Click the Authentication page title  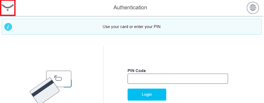[130, 7]
